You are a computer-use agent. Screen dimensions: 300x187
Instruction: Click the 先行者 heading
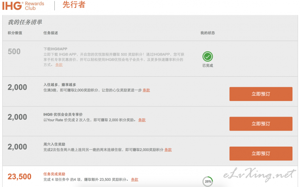tap(74, 4)
